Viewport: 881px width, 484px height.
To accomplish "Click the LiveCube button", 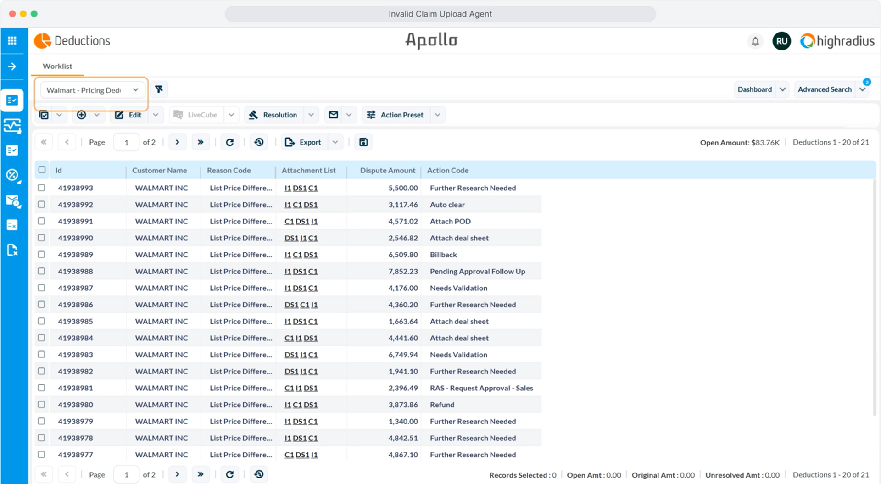I will click(x=197, y=115).
